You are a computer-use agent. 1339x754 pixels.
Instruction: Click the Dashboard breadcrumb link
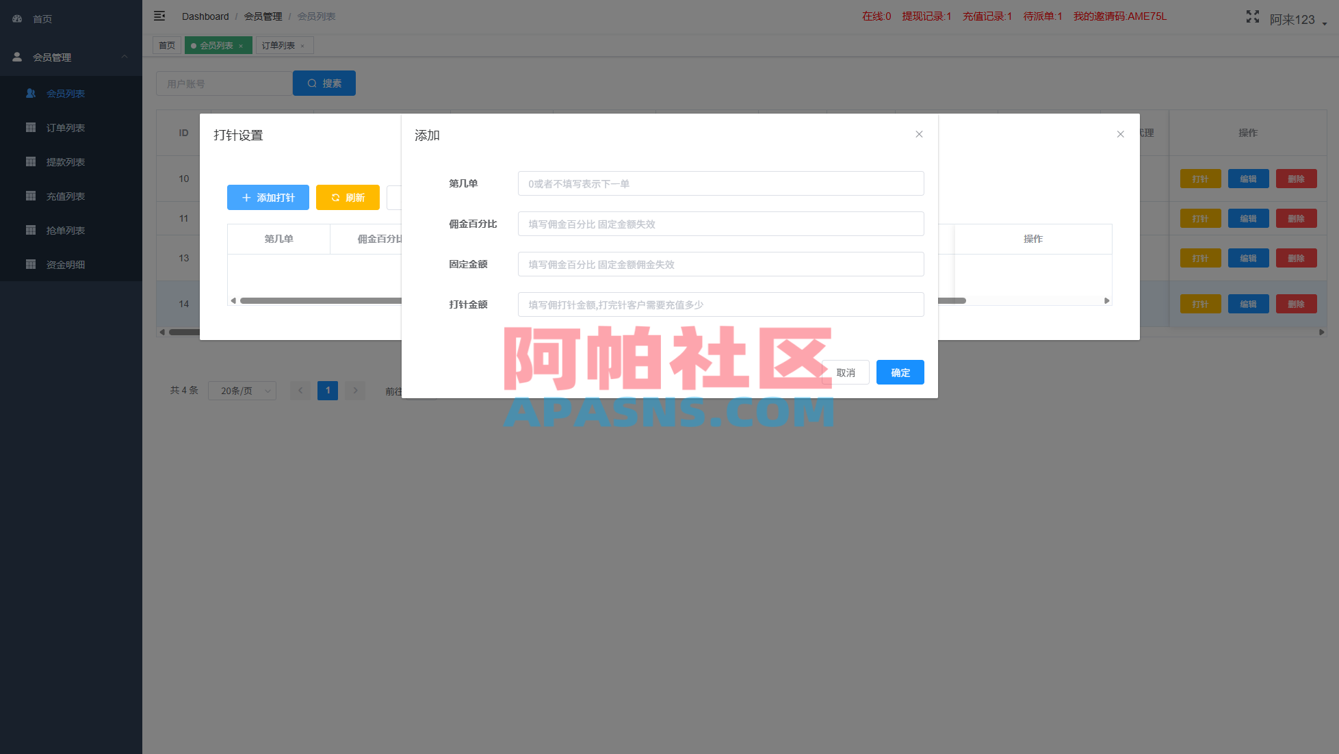(205, 16)
